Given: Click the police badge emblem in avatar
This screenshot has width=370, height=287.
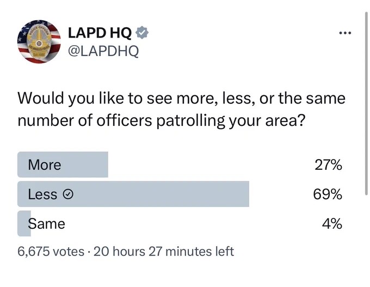Looking at the screenshot, I should (39, 42).
